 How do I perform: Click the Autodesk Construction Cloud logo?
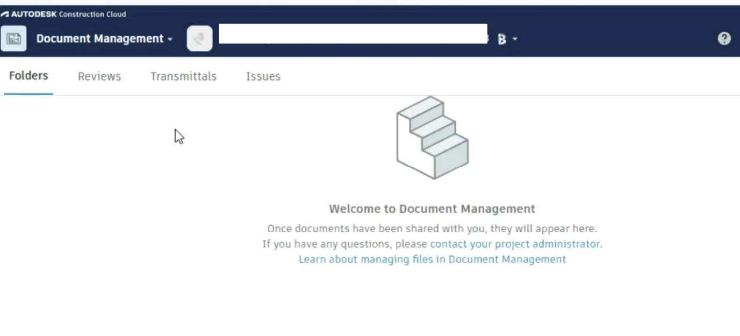[63, 14]
